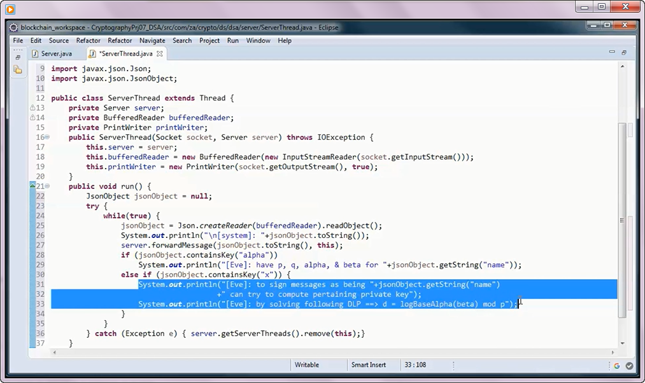Click line number 12 in the gutter

[40, 98]
